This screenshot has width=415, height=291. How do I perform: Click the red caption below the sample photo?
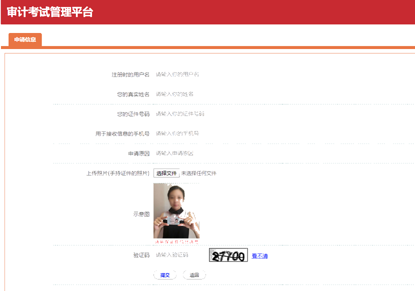176,240
